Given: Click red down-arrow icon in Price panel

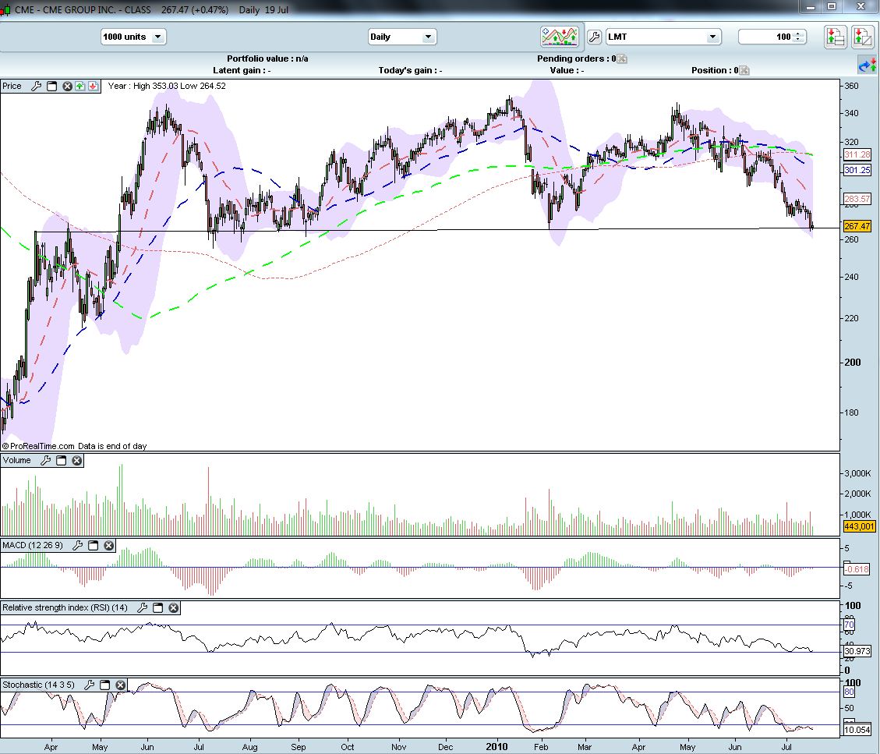Looking at the screenshot, I should point(94,86).
